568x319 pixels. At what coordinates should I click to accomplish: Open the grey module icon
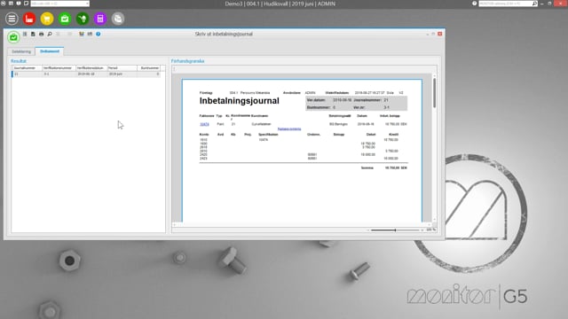click(x=118, y=19)
